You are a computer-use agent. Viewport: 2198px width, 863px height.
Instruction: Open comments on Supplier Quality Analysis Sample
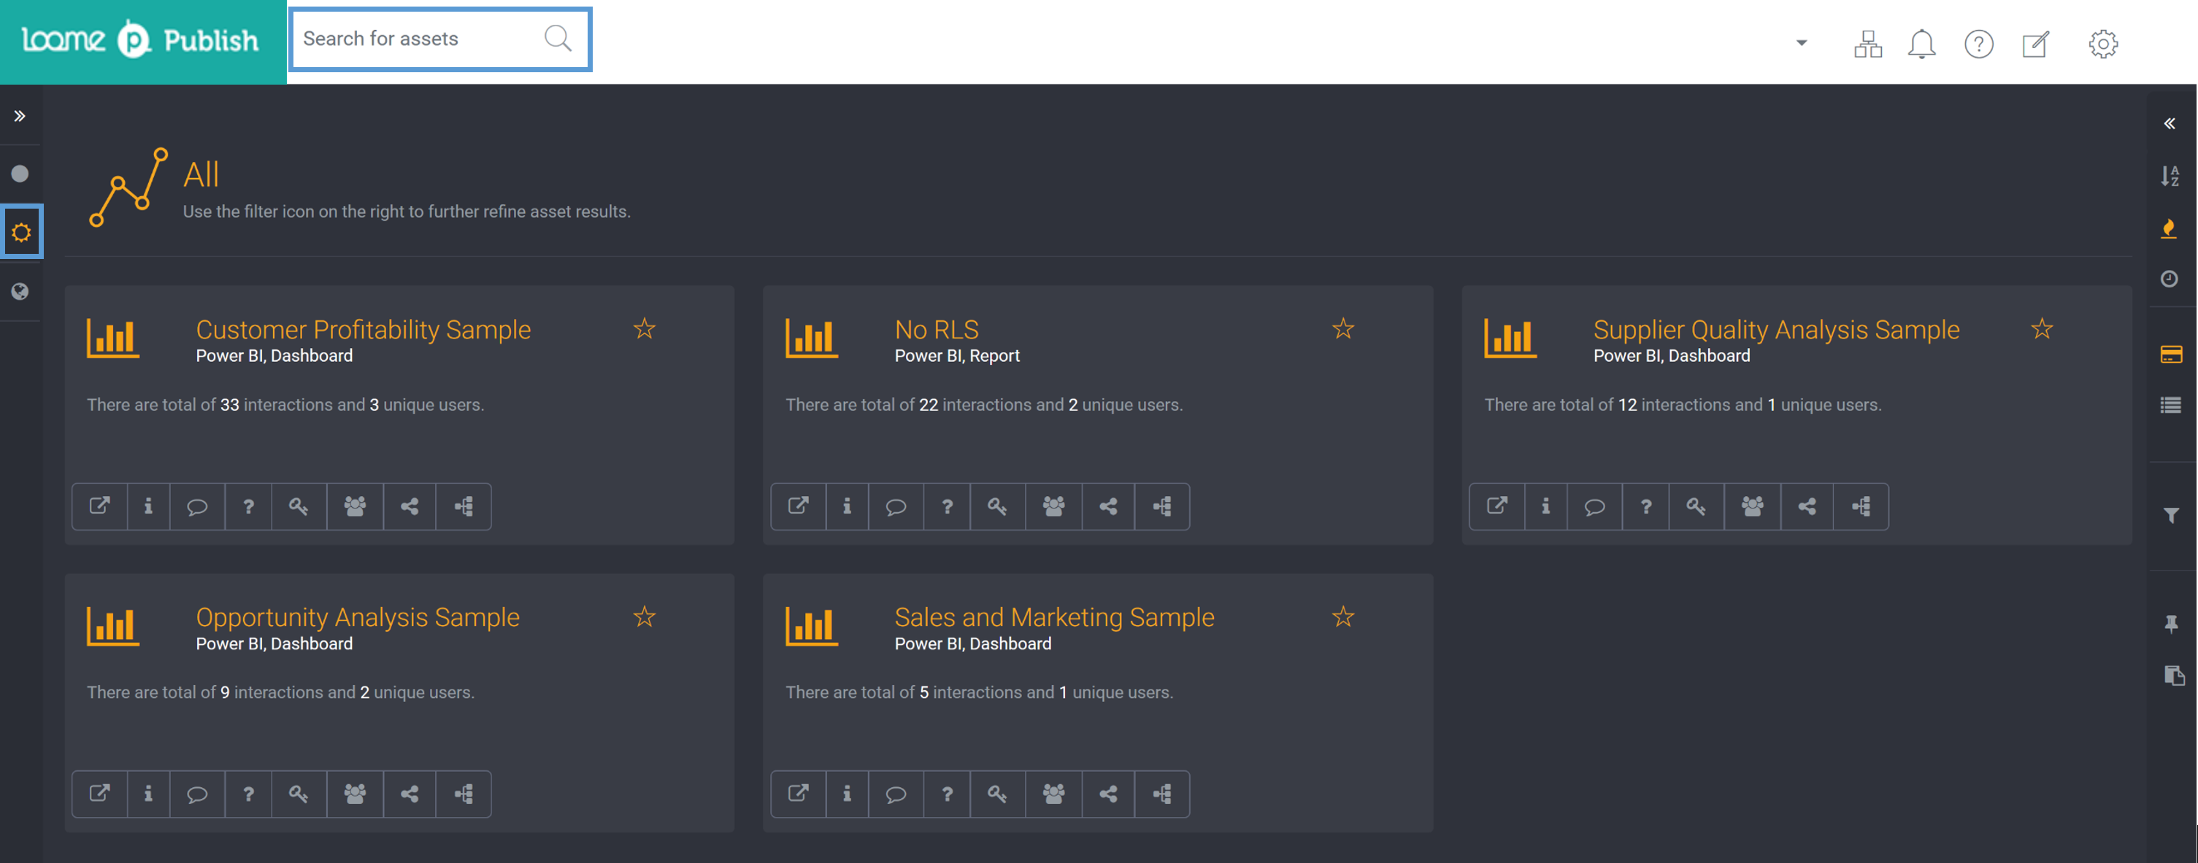click(x=1594, y=506)
